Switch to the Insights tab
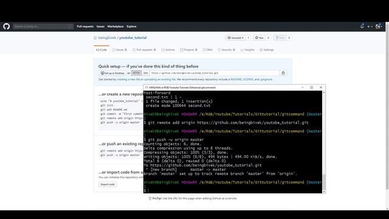The width and height of the screenshot is (389, 219). coord(247,50)
